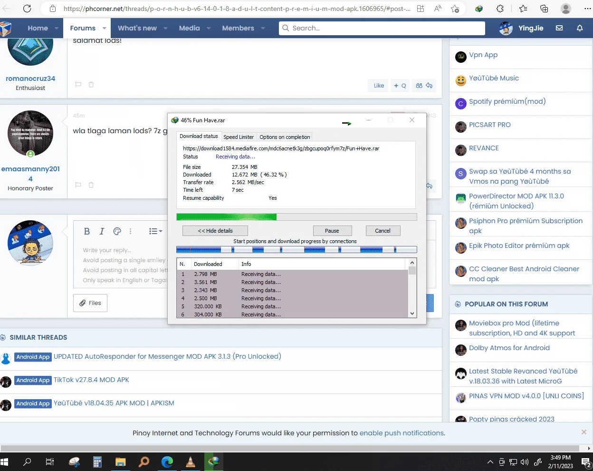Open the forum inbox envelope
593x471 pixels.
[559, 28]
